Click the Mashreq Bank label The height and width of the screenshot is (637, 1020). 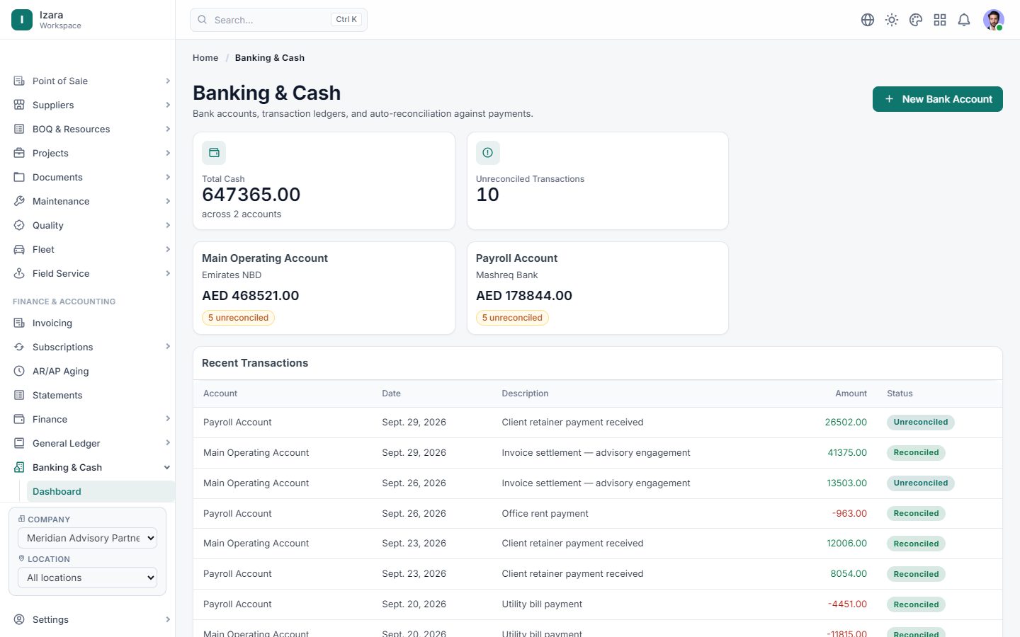506,275
